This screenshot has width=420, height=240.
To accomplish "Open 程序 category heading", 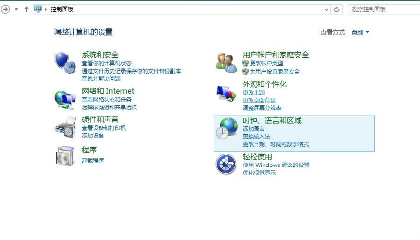I will (x=89, y=150).
